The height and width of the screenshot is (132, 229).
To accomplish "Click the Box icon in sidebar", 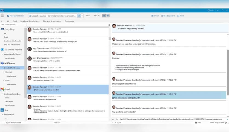I will [2, 110].
